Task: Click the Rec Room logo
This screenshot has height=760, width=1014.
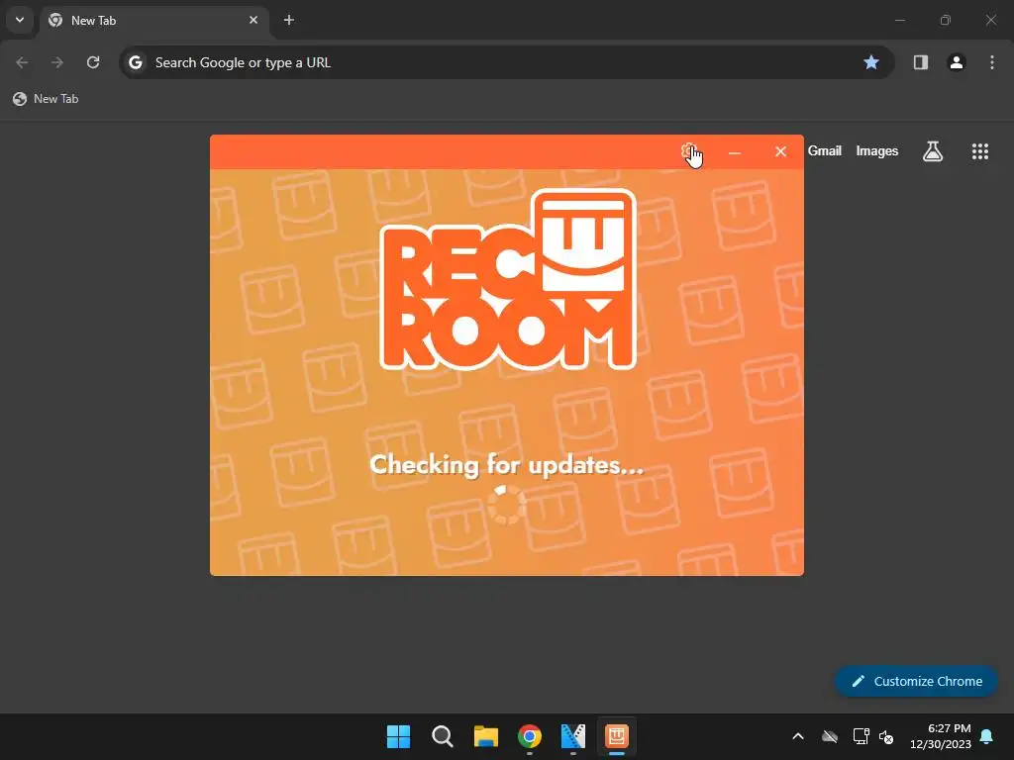Action: point(508,279)
